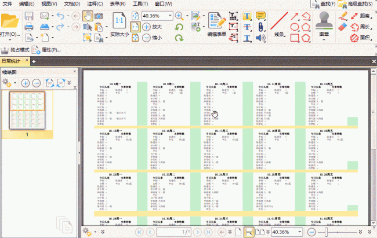
Task: Click the zoom slider handle in status bar
Action: pos(326,232)
